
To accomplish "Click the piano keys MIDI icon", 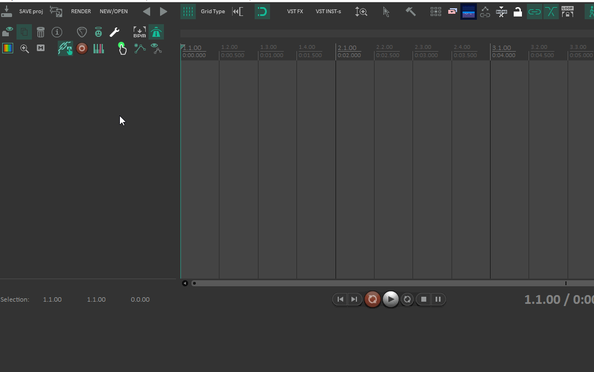I will click(x=98, y=48).
